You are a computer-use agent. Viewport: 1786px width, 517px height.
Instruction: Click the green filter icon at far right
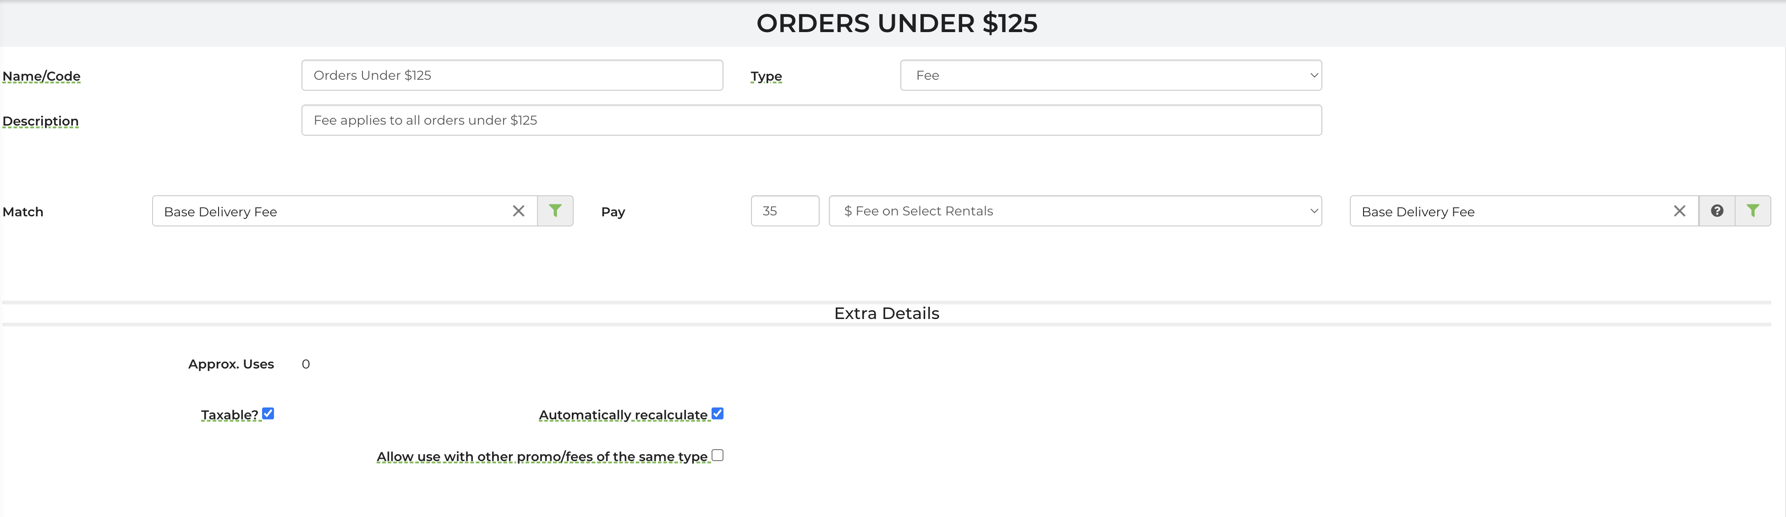1752,211
